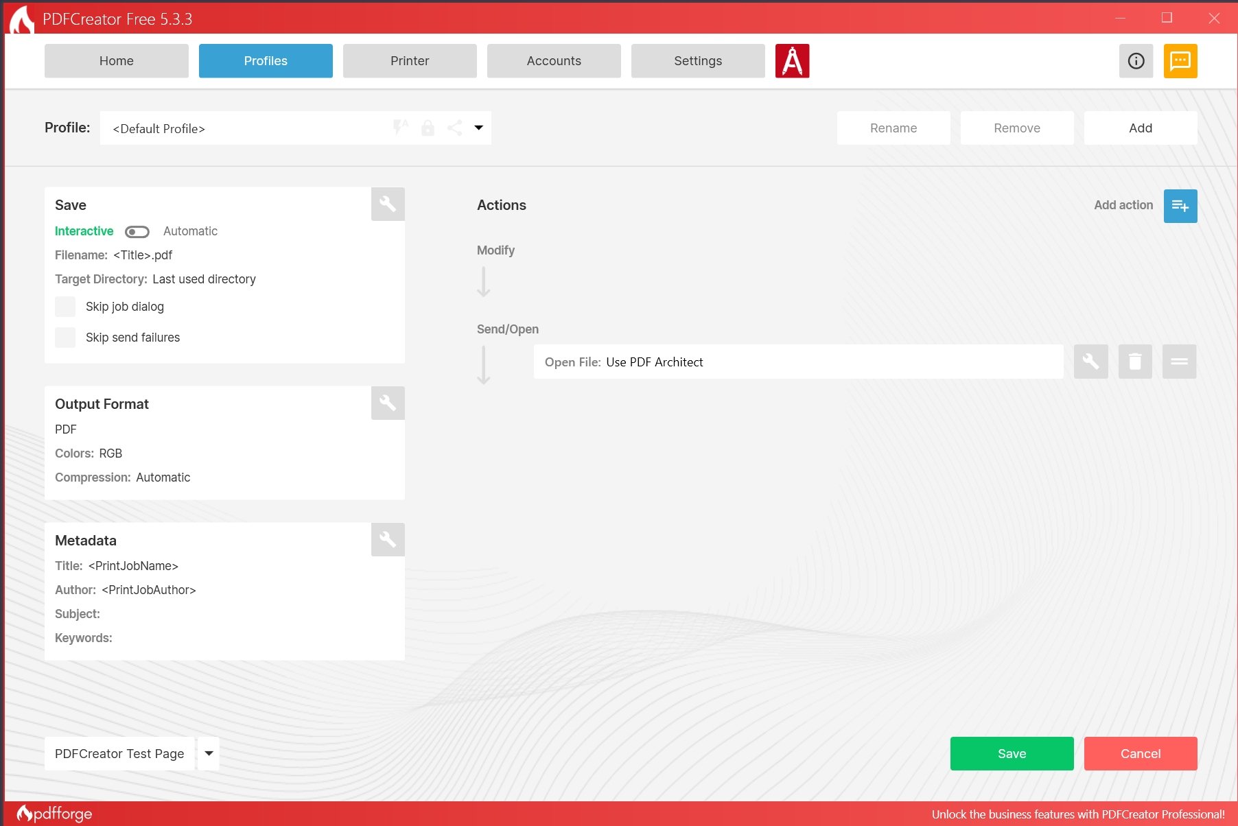This screenshot has height=826, width=1238.
Task: Click the PDFCreator Test Page button
Action: click(x=119, y=753)
